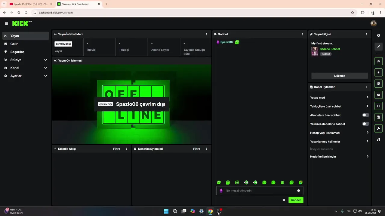Open Filtre in Etkinlik Akışı panel
Screen dimensions: 385x216
(x=117, y=149)
